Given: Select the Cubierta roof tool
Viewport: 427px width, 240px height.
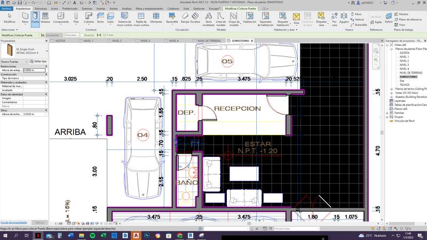Looking at the screenshot, I should [89, 18].
